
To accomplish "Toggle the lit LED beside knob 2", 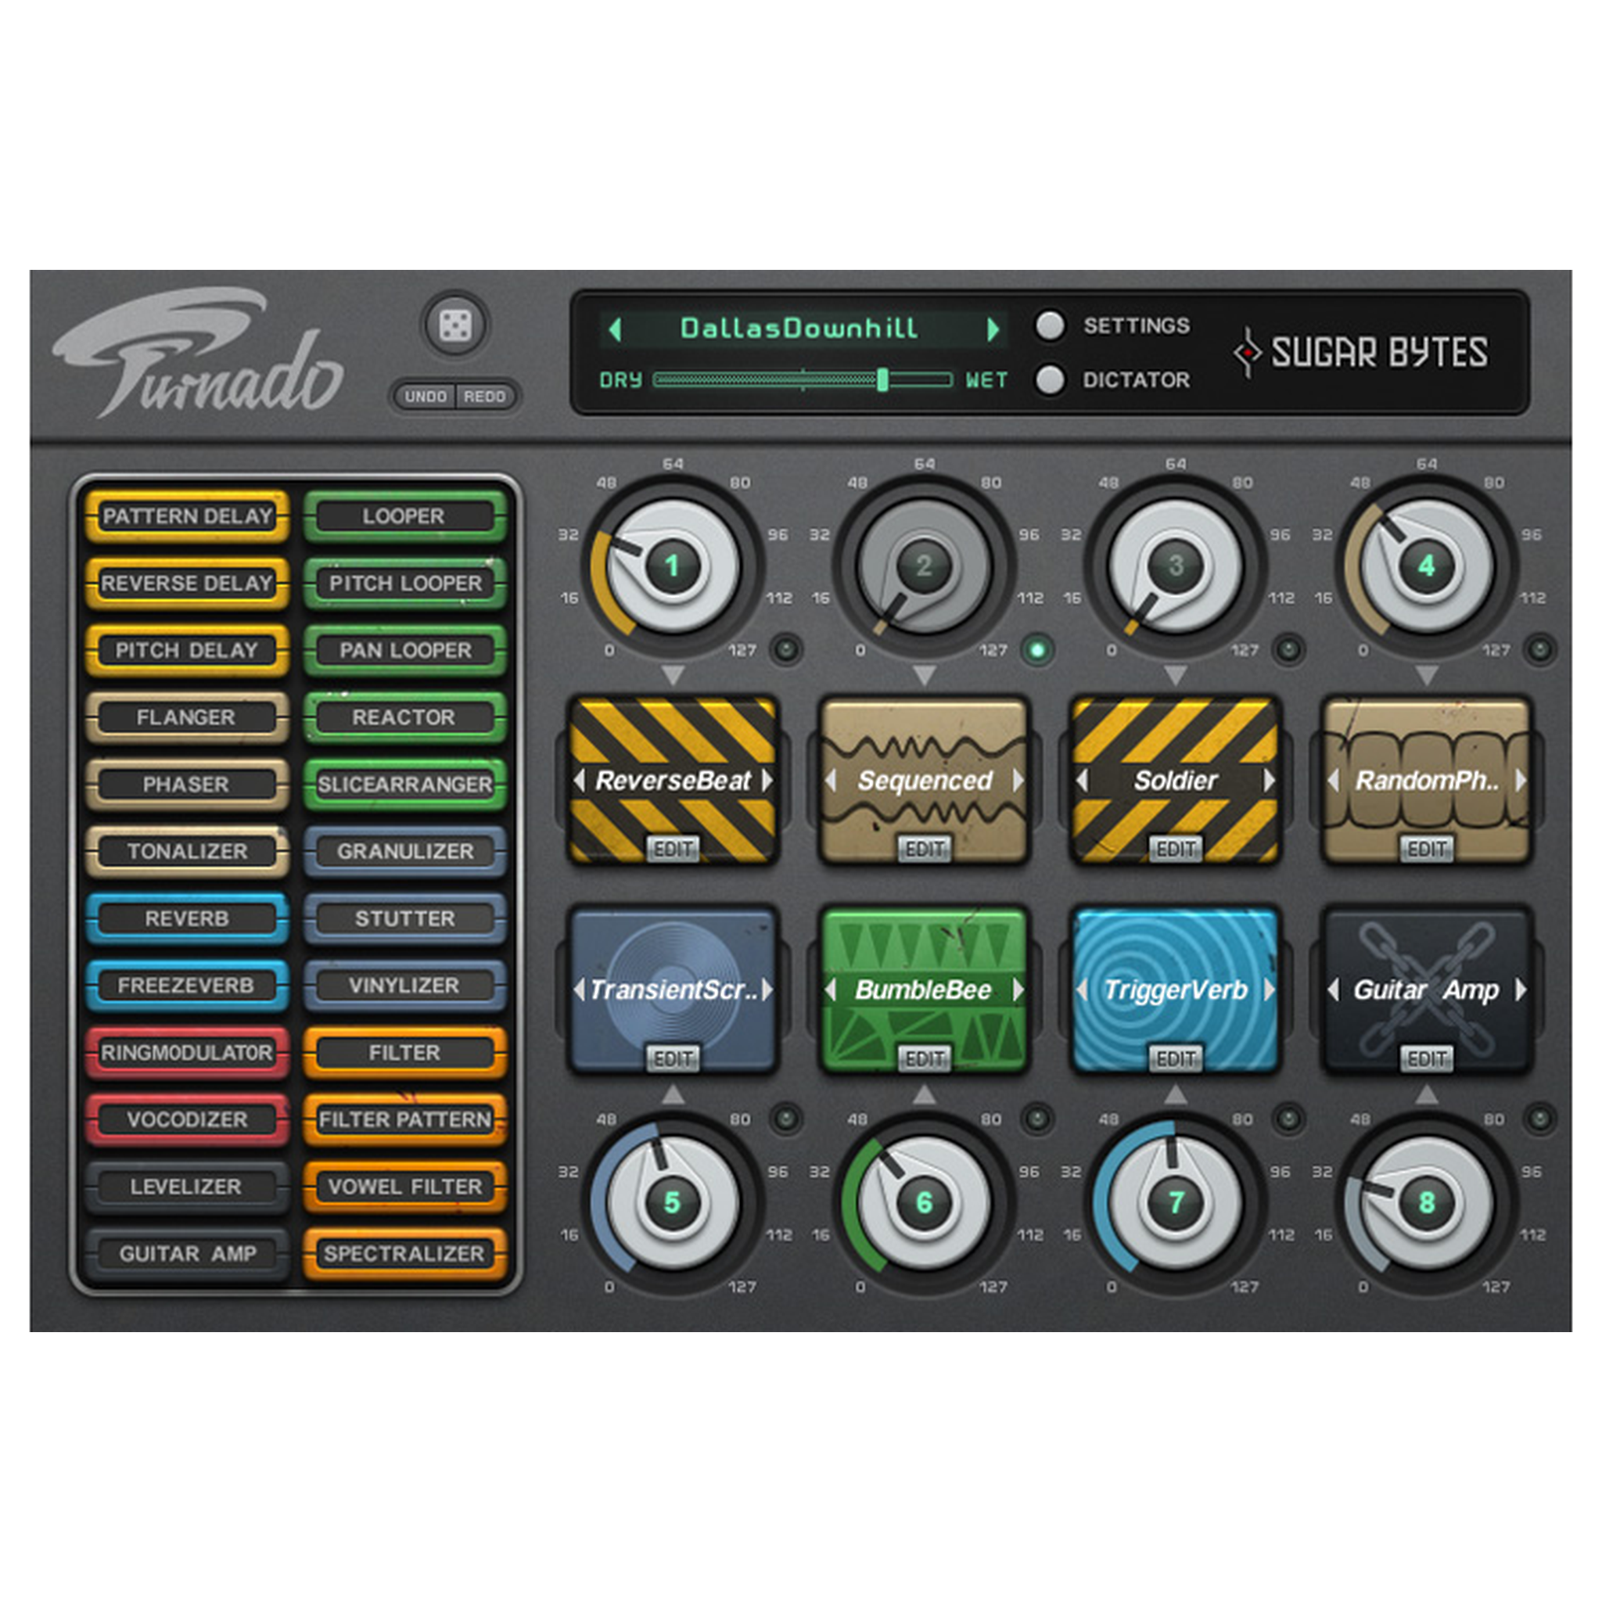I will tap(1036, 649).
